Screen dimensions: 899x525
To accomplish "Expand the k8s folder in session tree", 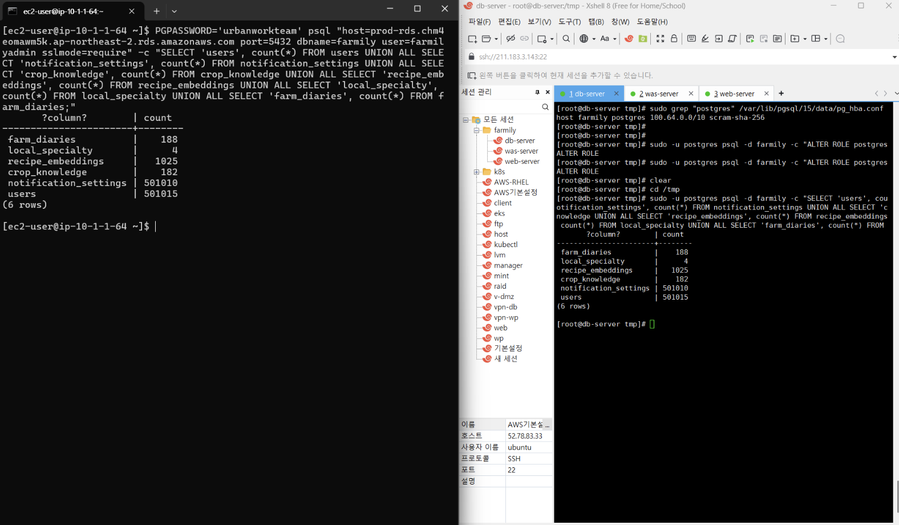I will [x=476, y=172].
